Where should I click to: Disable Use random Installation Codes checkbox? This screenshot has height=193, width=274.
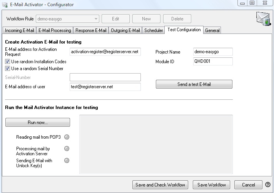7,62
